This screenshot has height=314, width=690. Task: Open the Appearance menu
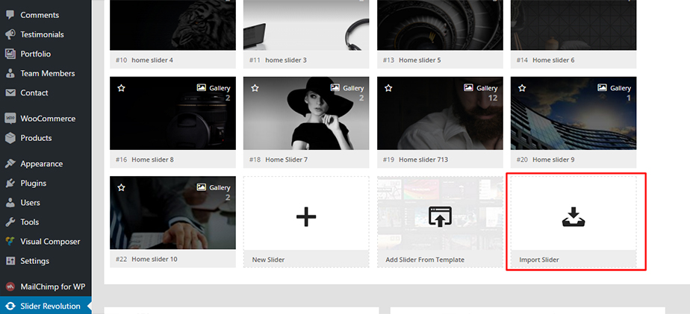[x=41, y=164]
